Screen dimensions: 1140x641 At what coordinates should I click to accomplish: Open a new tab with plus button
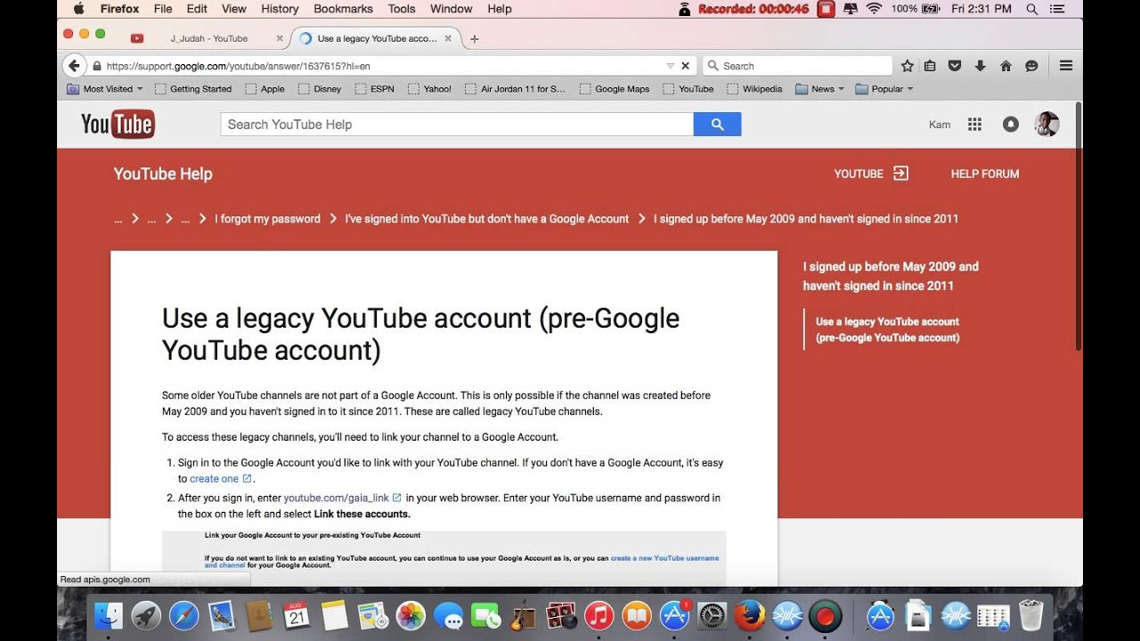pos(474,39)
